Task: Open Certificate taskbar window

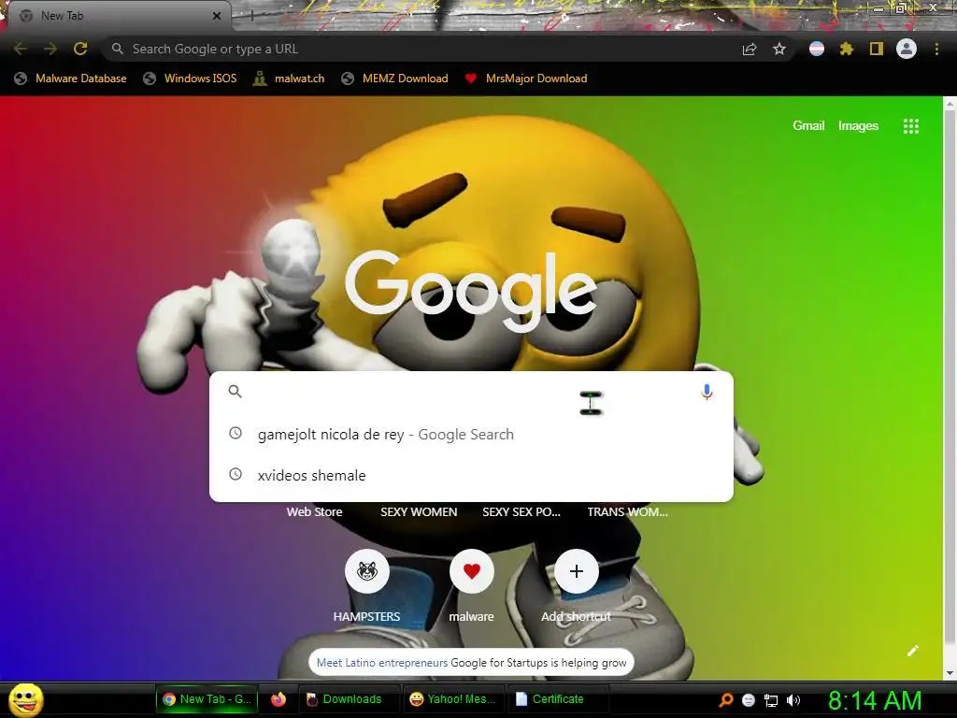Action: [558, 699]
